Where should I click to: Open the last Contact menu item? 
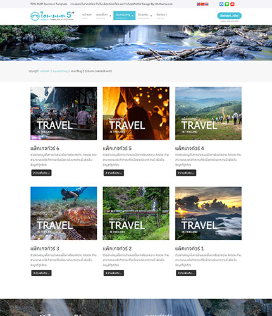(x=161, y=16)
